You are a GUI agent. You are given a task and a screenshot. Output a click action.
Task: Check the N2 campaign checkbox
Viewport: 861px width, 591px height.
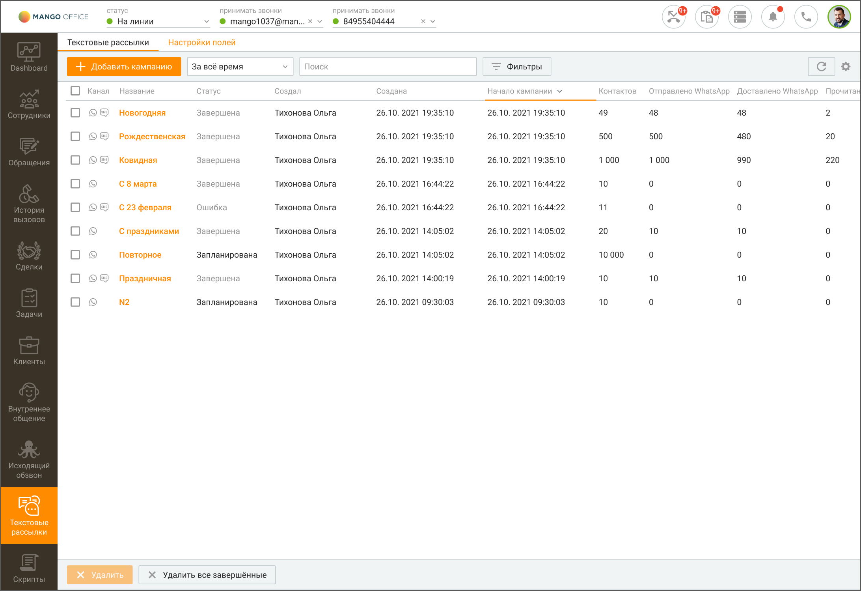(75, 302)
